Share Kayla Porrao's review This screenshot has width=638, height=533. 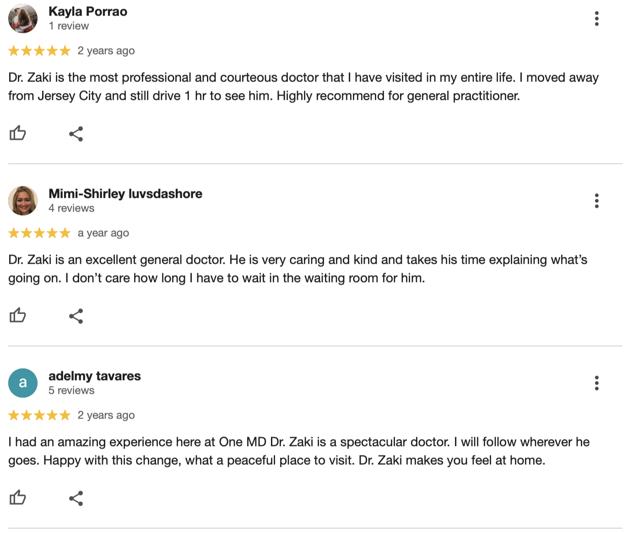pyautogui.click(x=76, y=134)
